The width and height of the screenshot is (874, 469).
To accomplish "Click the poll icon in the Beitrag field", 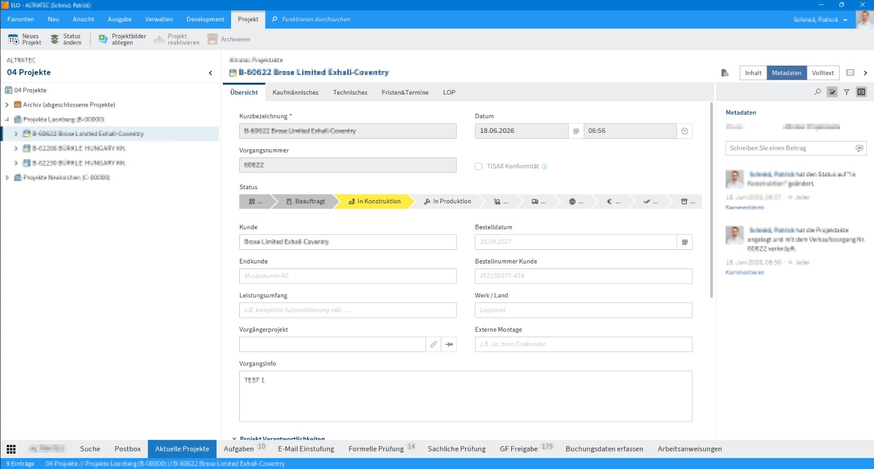I will [859, 148].
